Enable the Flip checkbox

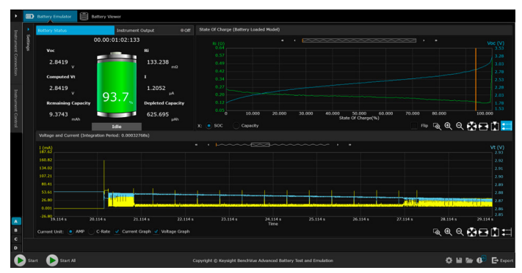click(414, 126)
